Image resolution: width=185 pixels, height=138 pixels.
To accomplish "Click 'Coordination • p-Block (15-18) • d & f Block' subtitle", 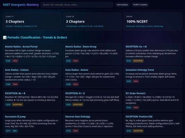I will [x=85, y=26].
